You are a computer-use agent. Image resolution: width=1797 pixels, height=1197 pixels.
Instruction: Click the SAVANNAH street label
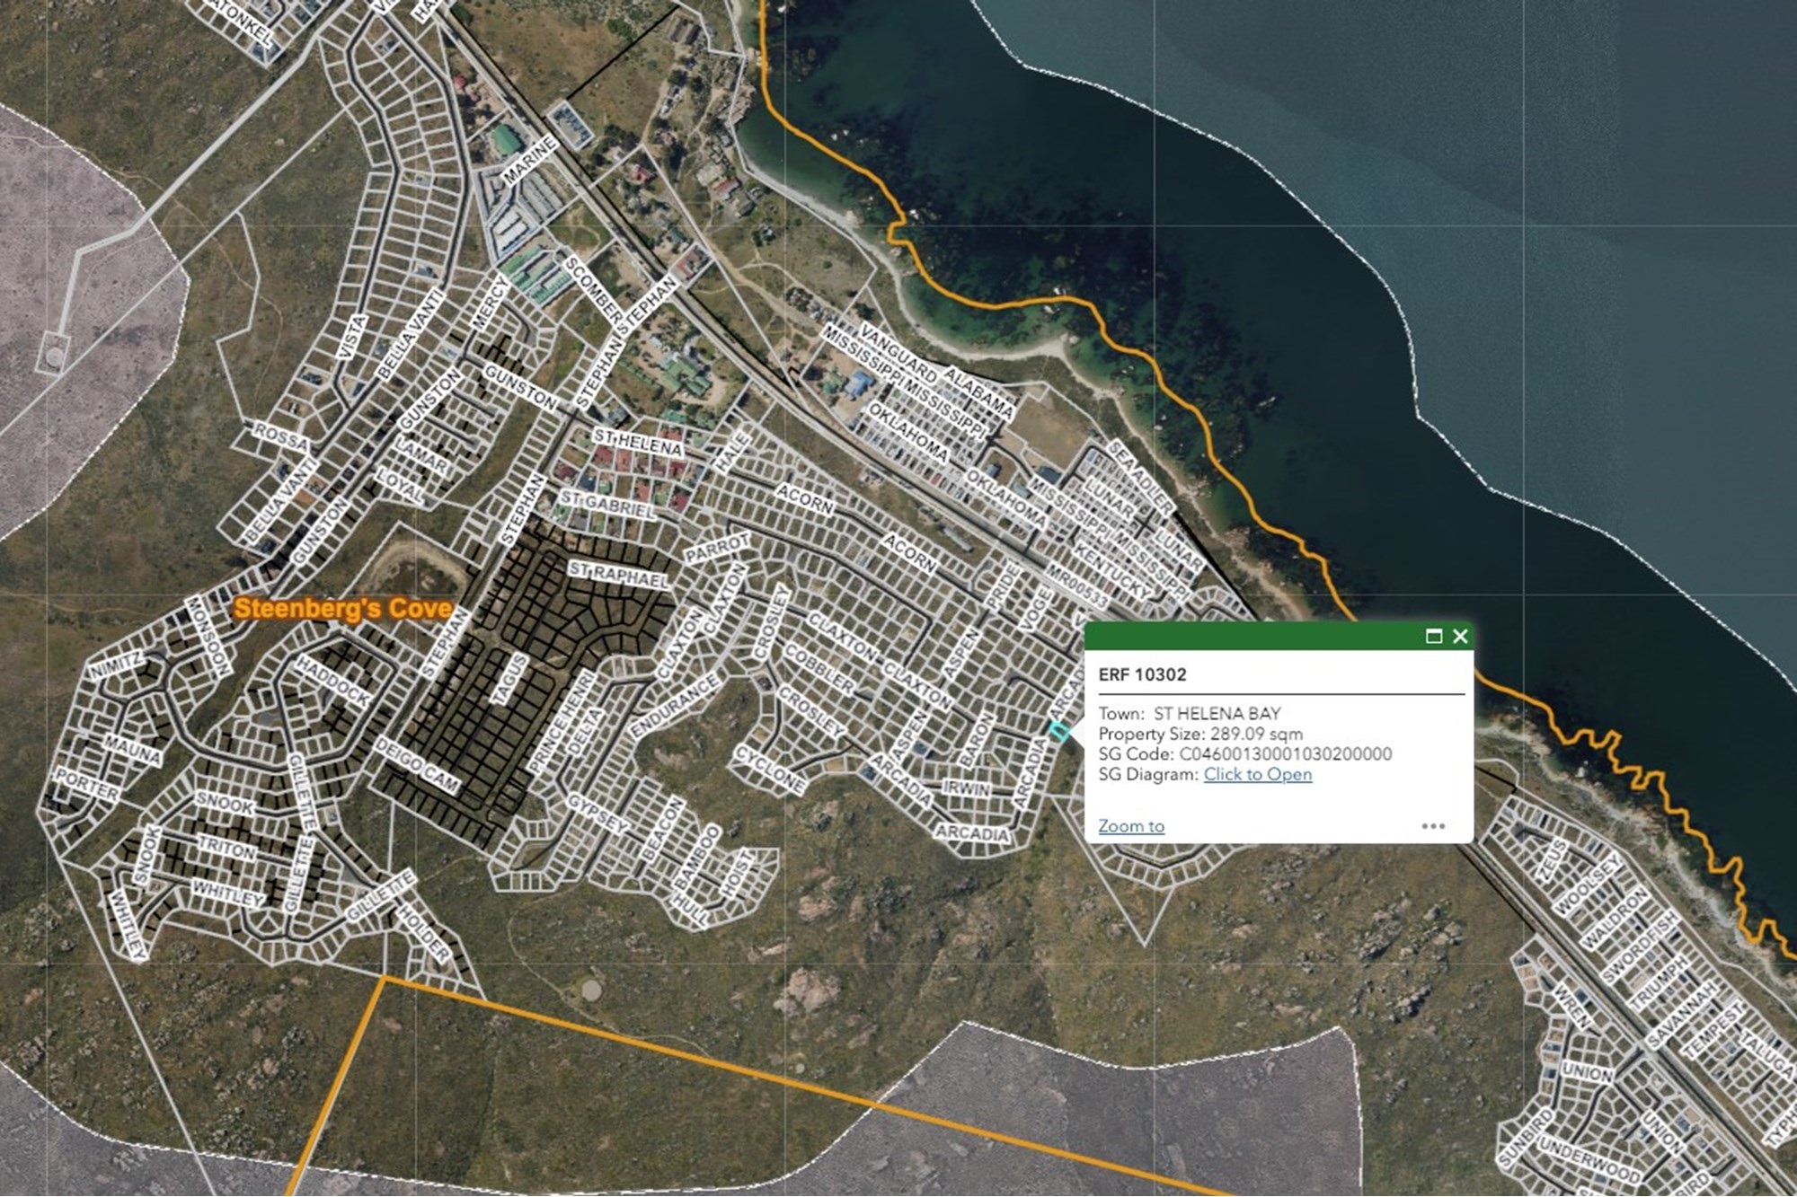point(1682,1015)
